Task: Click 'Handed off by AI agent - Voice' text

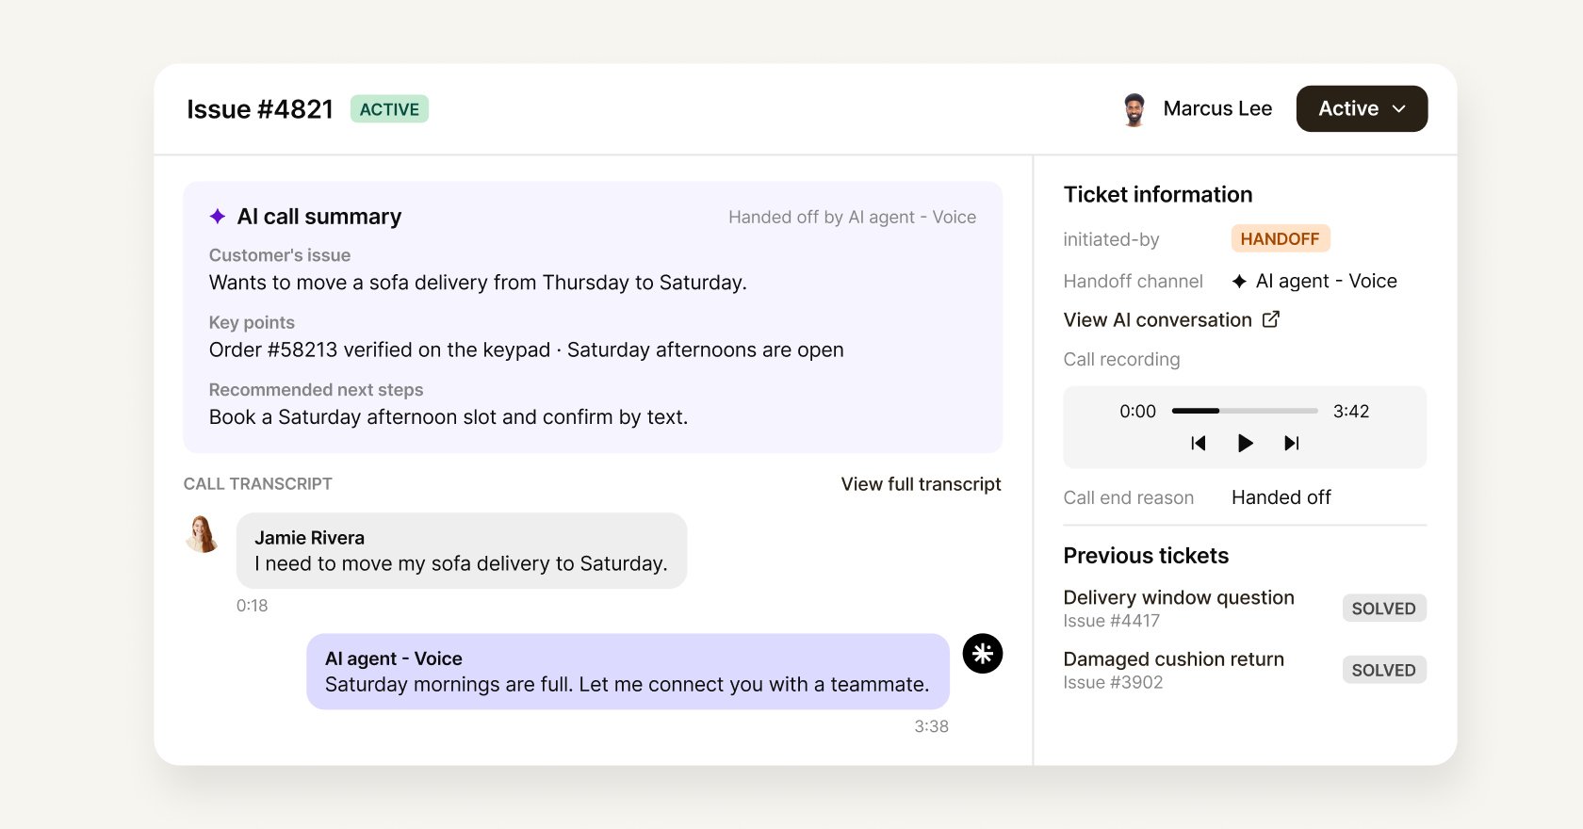Action: tap(852, 218)
